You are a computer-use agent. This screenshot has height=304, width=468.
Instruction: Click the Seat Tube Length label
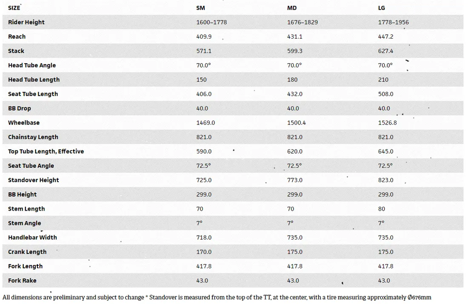click(33, 94)
